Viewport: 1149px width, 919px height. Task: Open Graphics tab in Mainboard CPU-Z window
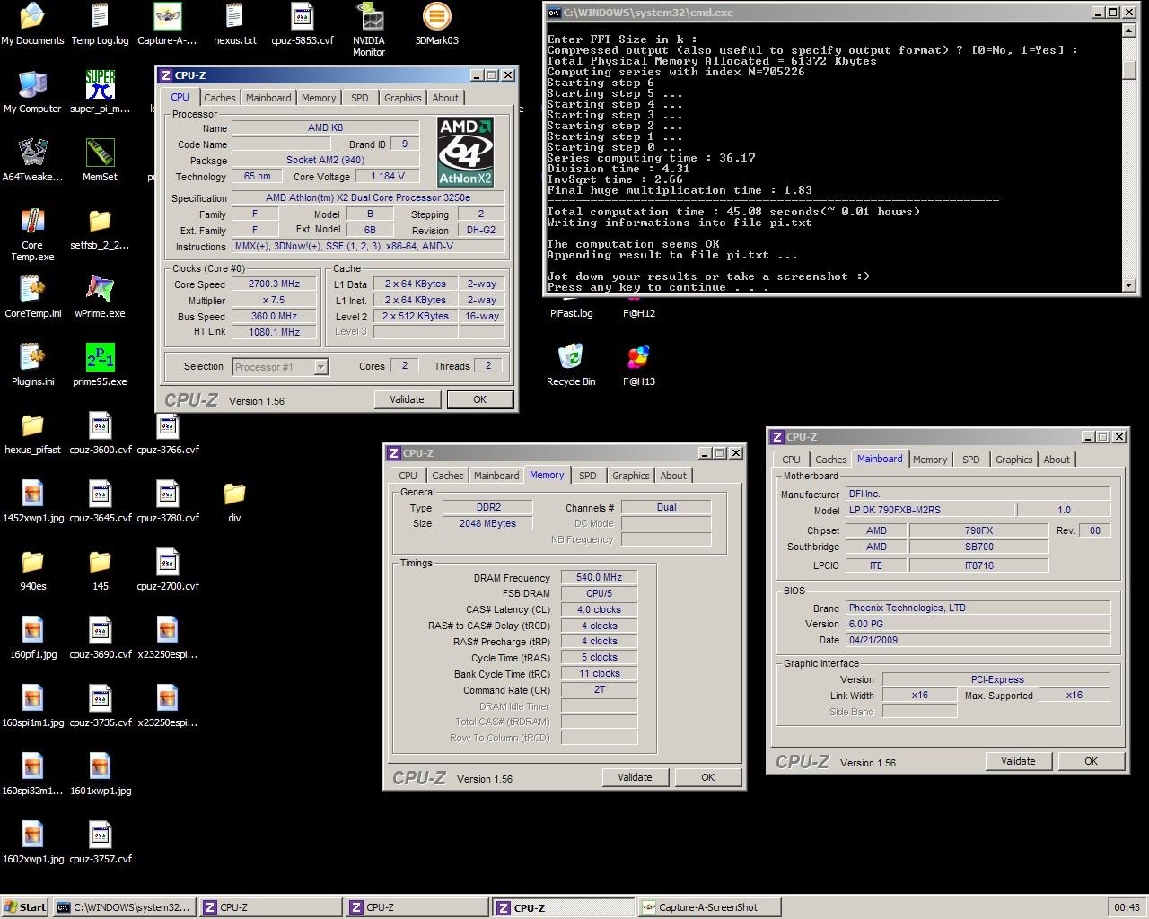click(x=1014, y=459)
